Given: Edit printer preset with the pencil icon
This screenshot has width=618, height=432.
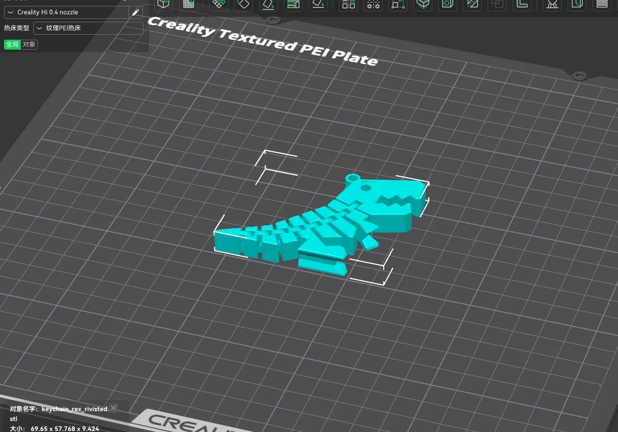Looking at the screenshot, I should point(136,12).
